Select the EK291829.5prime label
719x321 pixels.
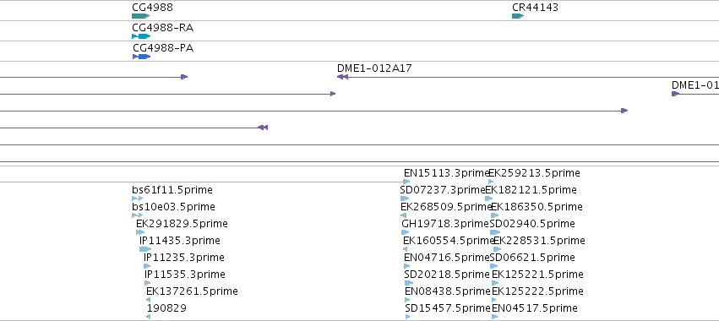(182, 224)
